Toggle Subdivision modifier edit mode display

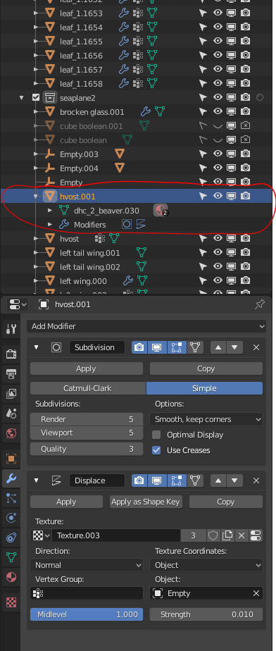tap(177, 347)
